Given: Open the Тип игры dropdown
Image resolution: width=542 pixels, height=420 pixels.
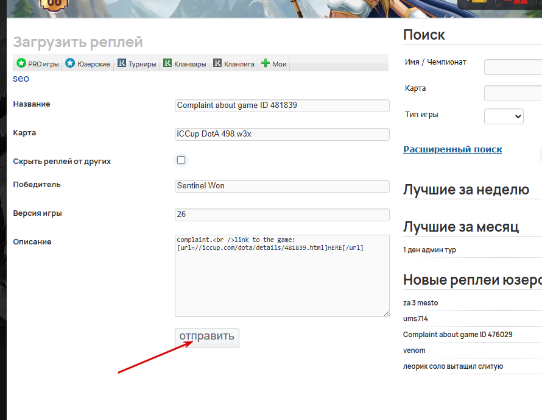Looking at the screenshot, I should (x=504, y=116).
